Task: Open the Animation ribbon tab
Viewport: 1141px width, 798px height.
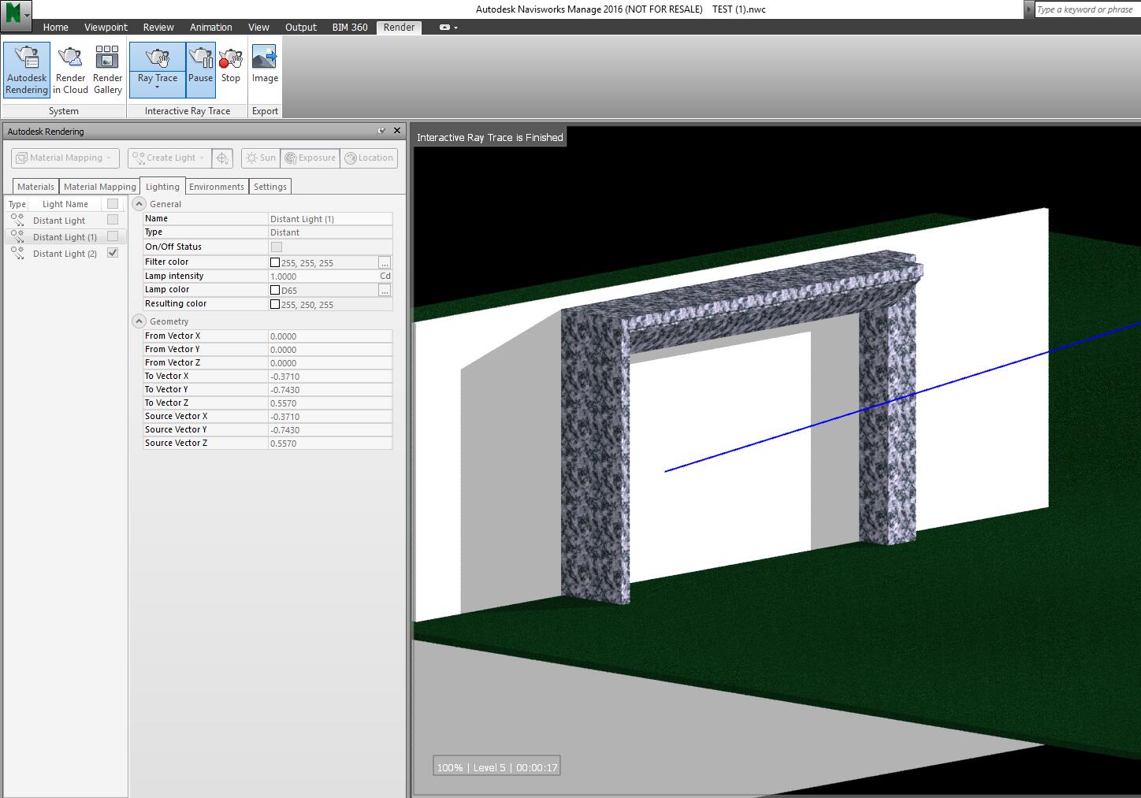Action: (210, 27)
